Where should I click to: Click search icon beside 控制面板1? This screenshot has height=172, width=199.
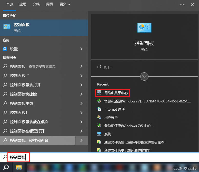(x=5, y=112)
